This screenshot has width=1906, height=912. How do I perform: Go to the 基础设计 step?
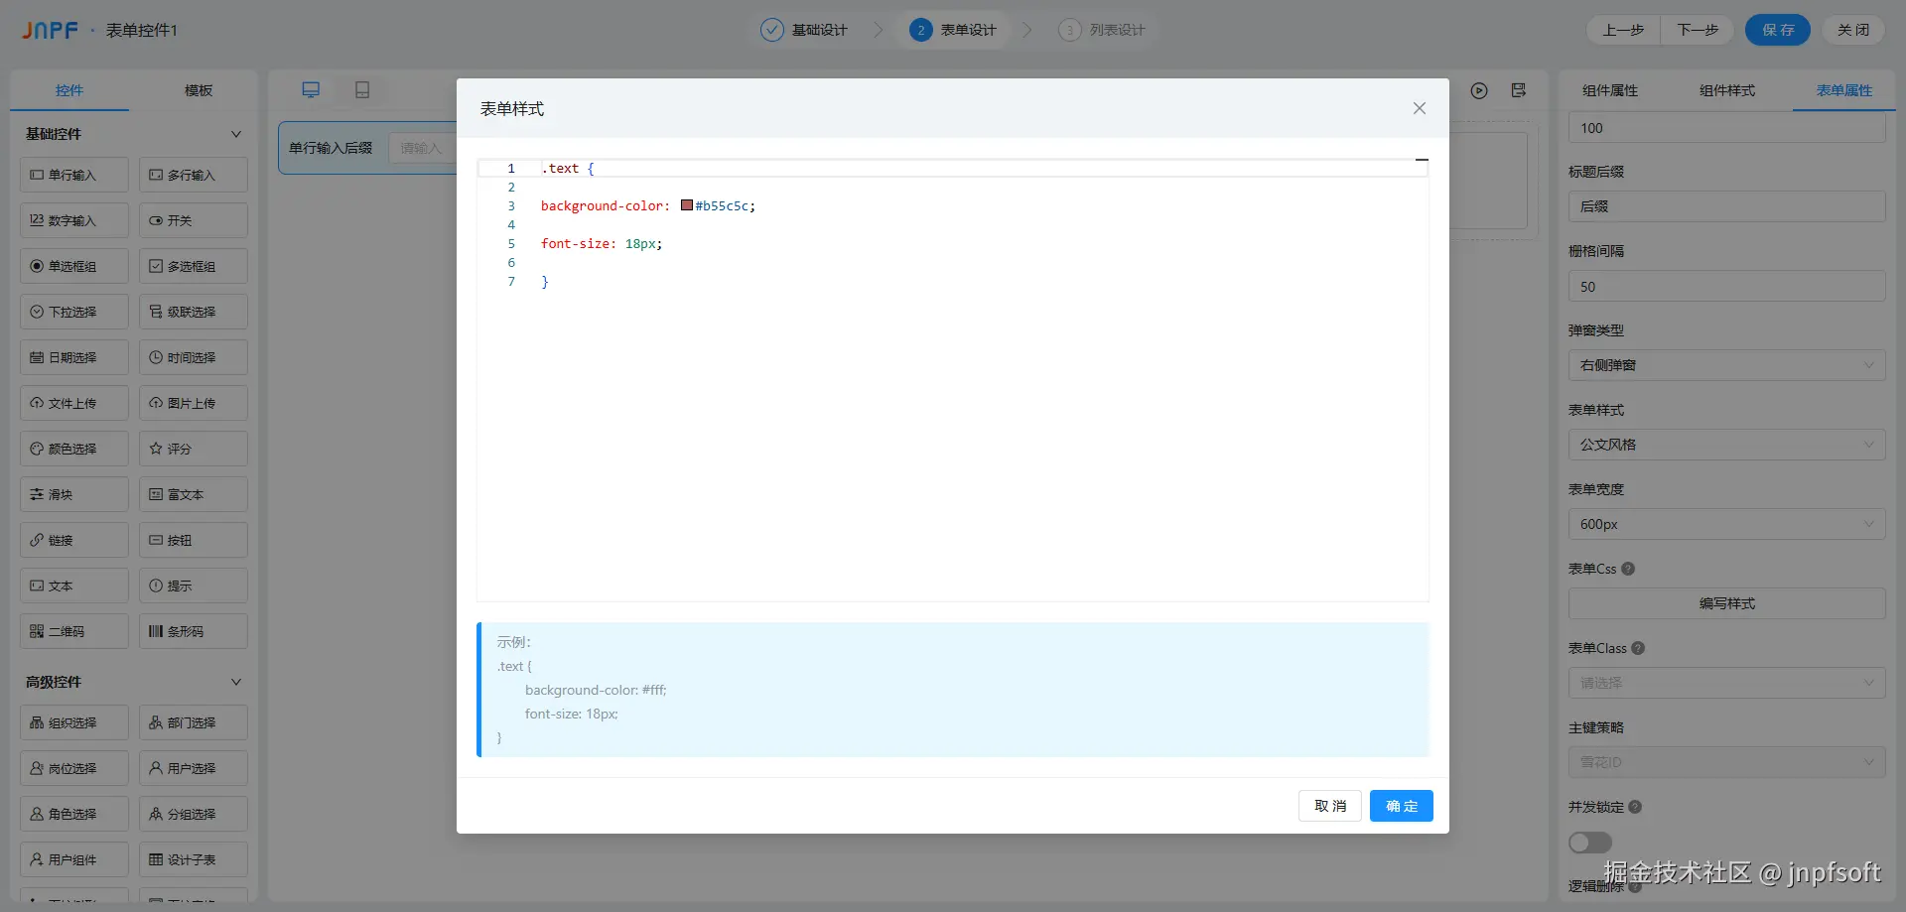tap(804, 30)
